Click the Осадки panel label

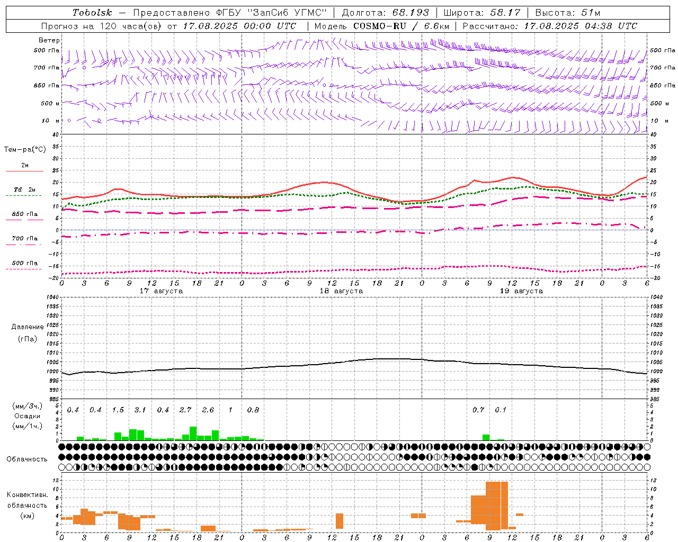pos(27,416)
